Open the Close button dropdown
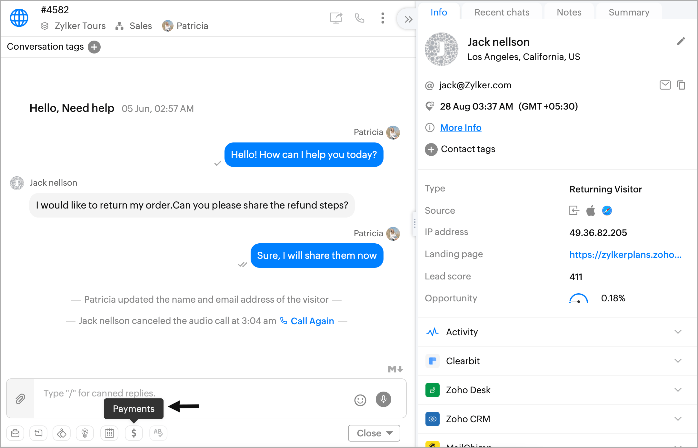This screenshot has width=698, height=448. pyautogui.click(x=390, y=433)
